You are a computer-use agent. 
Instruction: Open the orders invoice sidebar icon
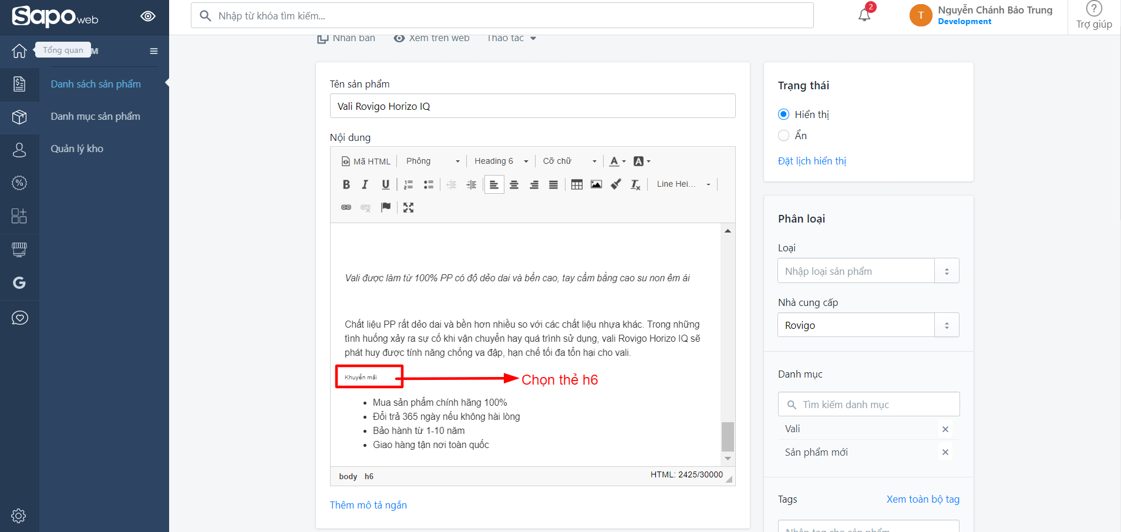(19, 84)
